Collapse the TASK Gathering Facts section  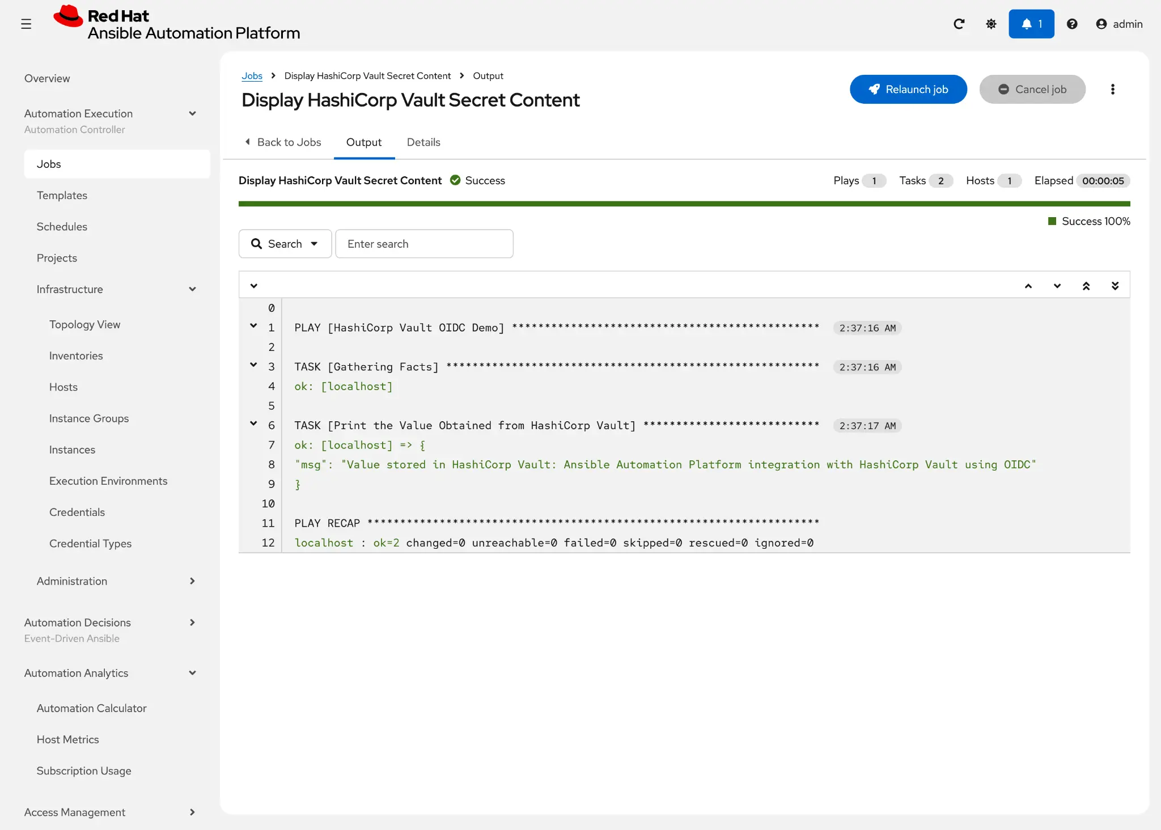click(x=253, y=365)
